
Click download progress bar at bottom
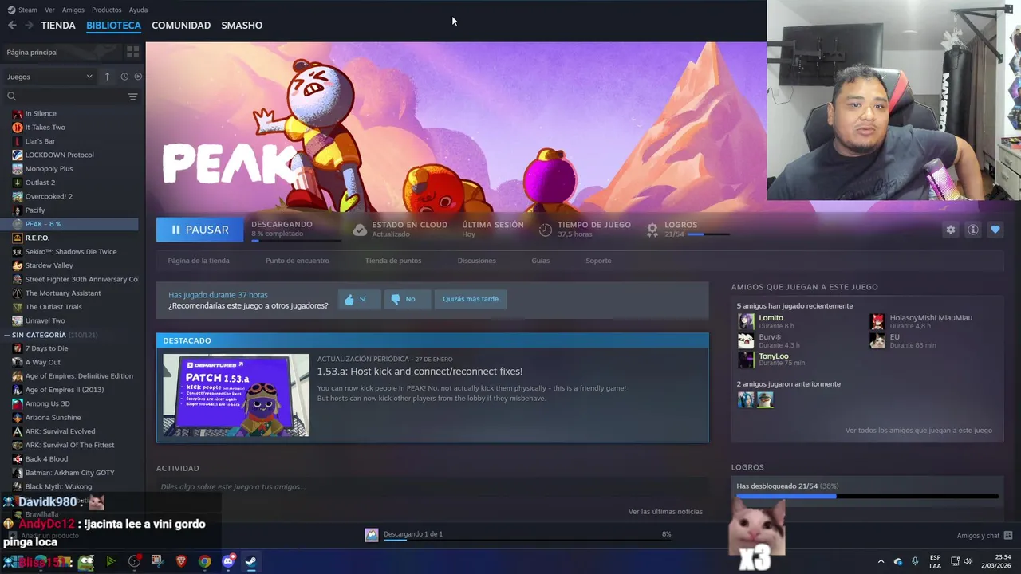tap(526, 541)
